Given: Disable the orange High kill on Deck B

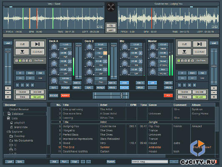Looking at the screenshot, I should 105,53.
